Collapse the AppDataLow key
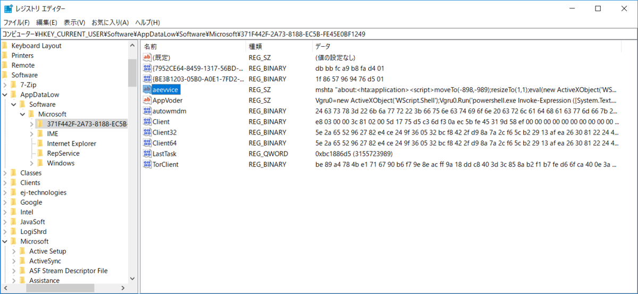The width and height of the screenshot is (638, 294). pyautogui.click(x=5, y=95)
